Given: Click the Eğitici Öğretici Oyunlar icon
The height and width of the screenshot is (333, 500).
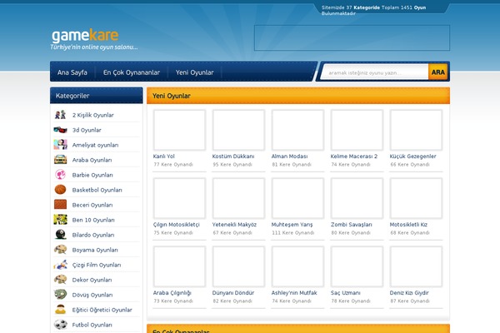Looking at the screenshot, I should pyautogui.click(x=60, y=310).
